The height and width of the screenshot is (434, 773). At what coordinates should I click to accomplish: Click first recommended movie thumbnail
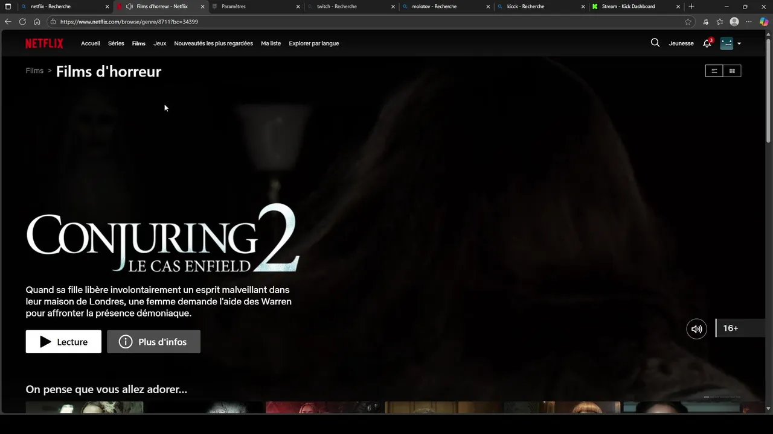coord(85,407)
